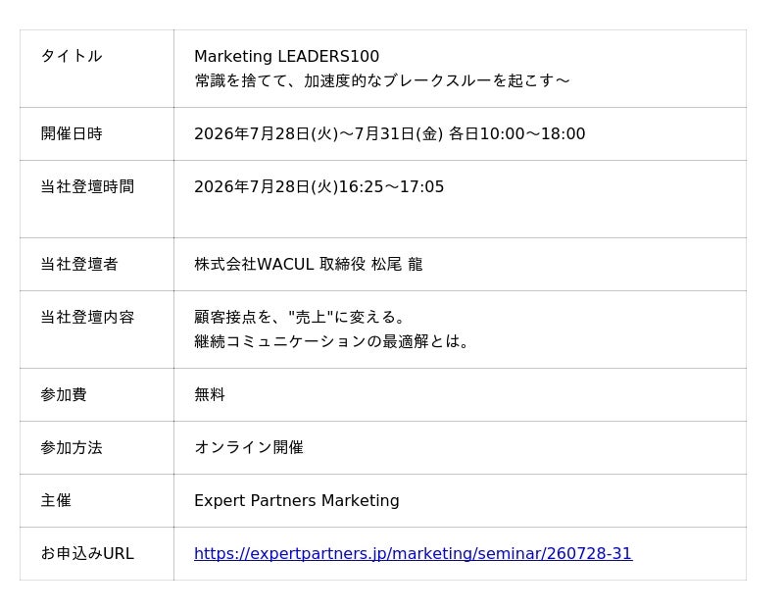Click the お申込みURL label
784x610 pixels.
point(87,553)
